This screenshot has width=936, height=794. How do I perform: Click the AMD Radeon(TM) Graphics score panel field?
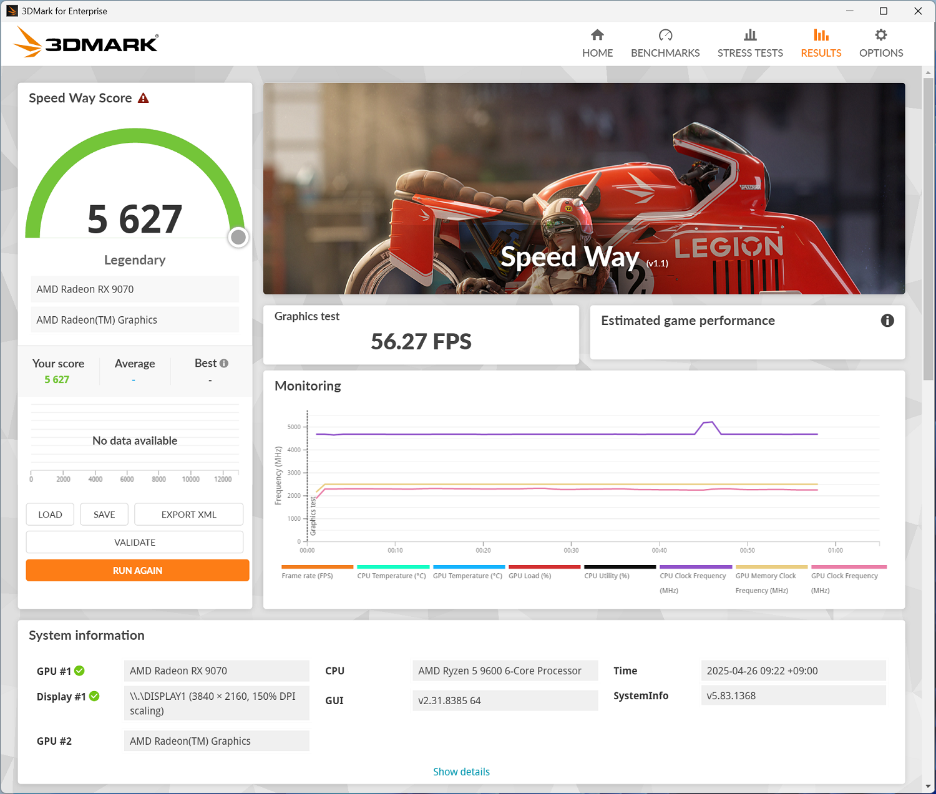pos(135,320)
